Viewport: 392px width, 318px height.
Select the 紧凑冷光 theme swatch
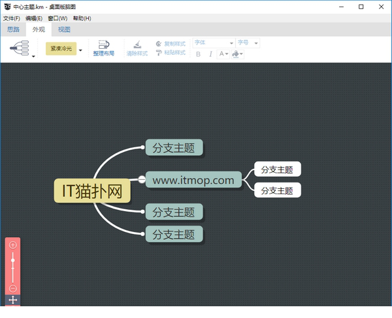(61, 49)
